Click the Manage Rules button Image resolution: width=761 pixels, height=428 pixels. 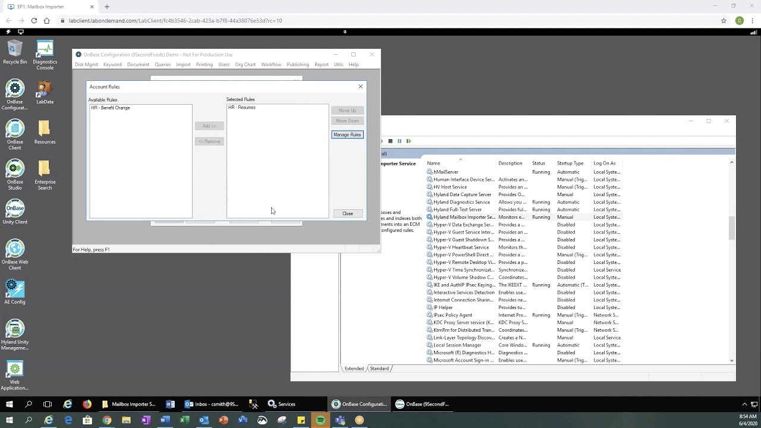click(x=347, y=134)
